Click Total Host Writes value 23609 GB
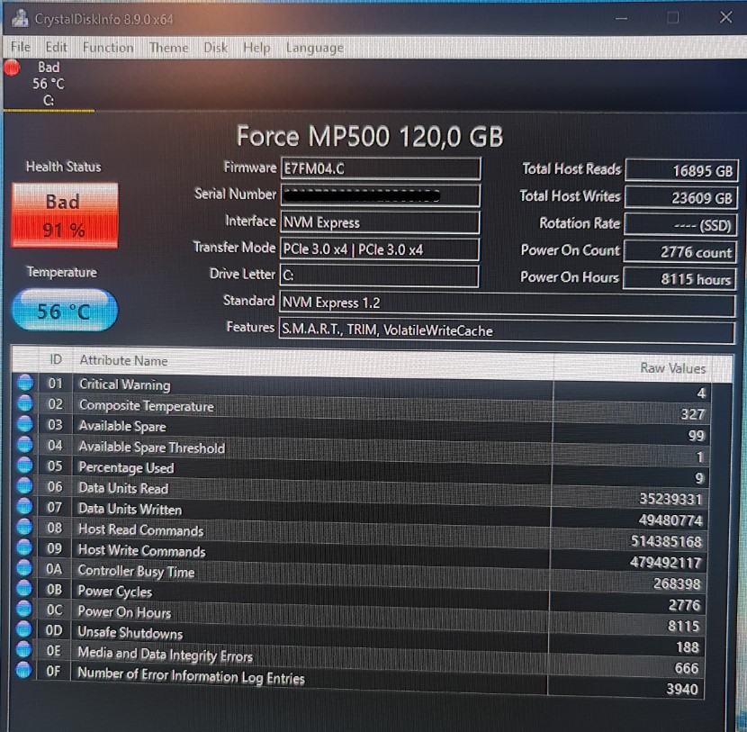The height and width of the screenshot is (732, 747). [680, 197]
